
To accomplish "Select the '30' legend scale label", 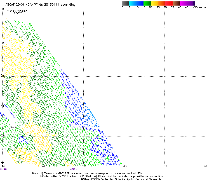I will [x=165, y=8].
